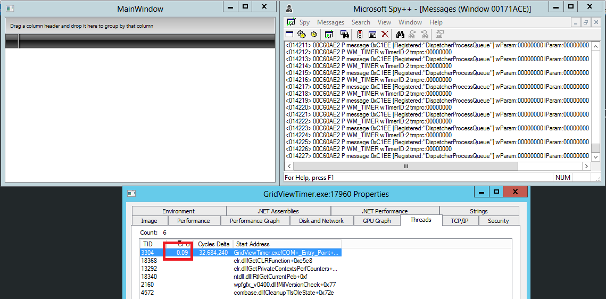The width and height of the screenshot is (606, 299).
Task: Click the MainWindow title bar icon
Action: tap(11, 8)
